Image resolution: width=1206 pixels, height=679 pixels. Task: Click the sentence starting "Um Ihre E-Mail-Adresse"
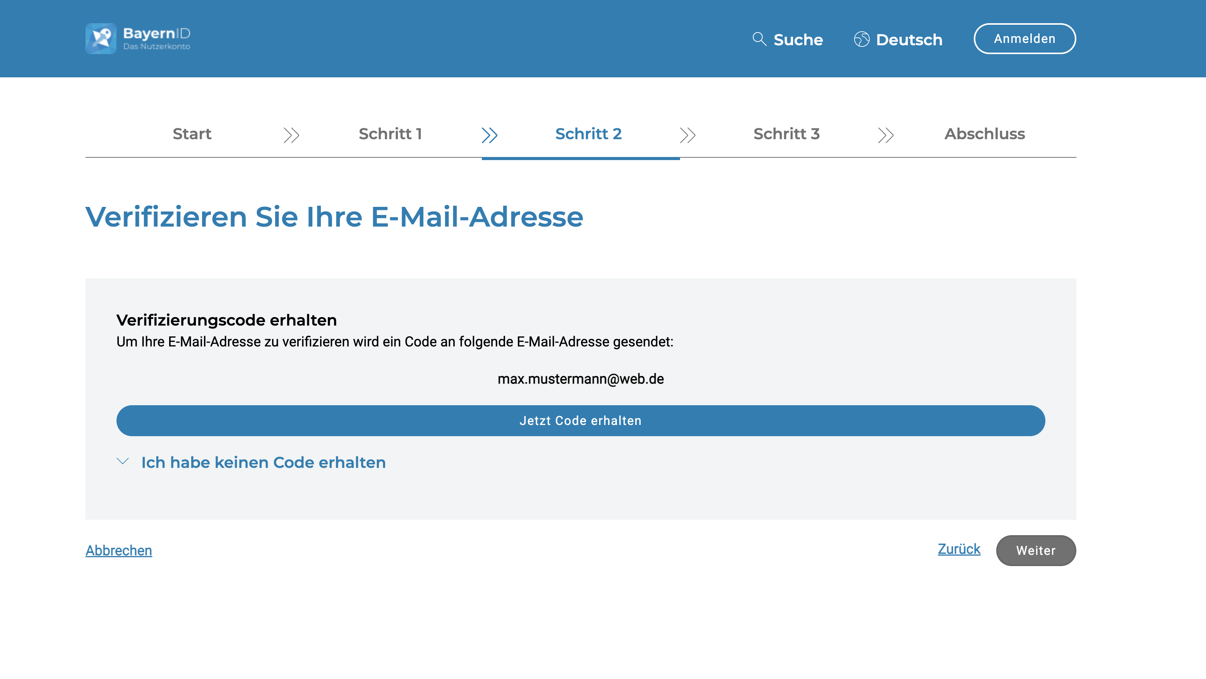[395, 342]
